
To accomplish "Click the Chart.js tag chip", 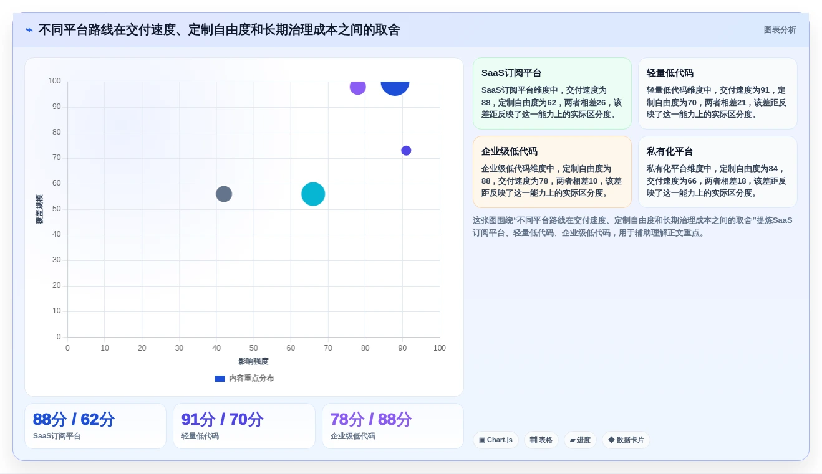I will point(496,440).
